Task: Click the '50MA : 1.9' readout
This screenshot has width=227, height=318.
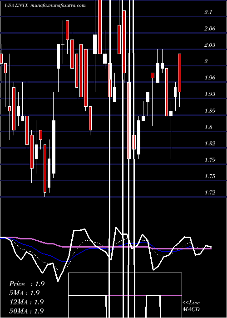Action: [27, 311]
